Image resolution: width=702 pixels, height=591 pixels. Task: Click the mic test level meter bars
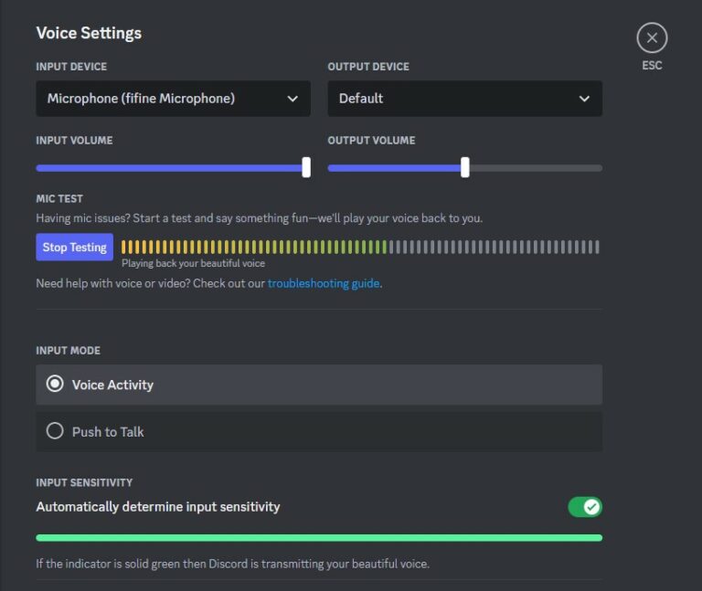point(360,247)
